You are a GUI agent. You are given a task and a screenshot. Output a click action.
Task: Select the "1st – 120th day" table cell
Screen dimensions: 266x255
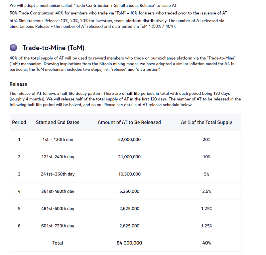(x=58, y=140)
